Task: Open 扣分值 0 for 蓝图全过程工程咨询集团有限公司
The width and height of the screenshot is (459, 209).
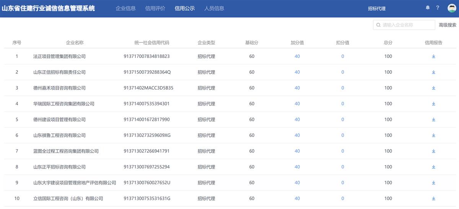Action: point(342,151)
